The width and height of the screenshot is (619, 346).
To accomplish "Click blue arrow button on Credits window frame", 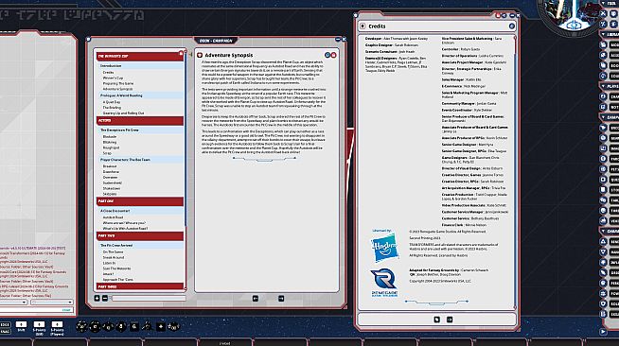I will tap(504, 15).
